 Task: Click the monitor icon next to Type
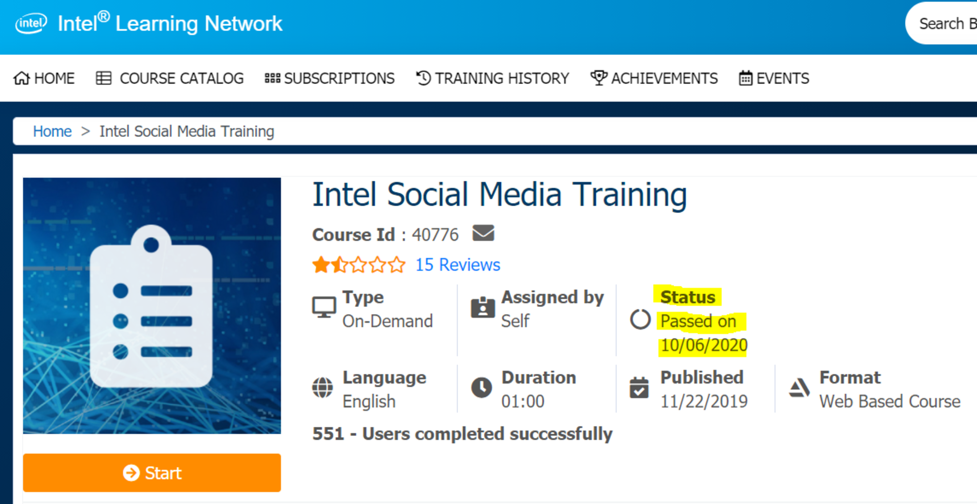(x=324, y=307)
